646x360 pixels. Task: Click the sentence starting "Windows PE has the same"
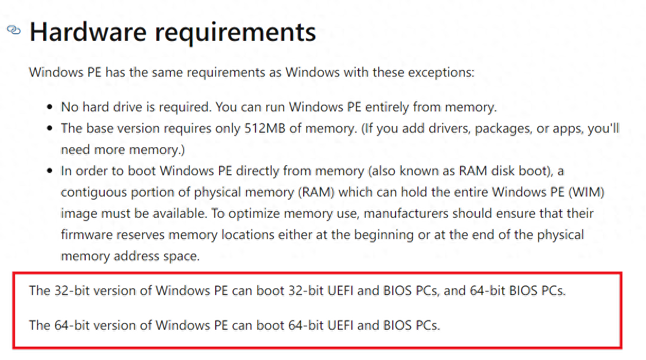[x=252, y=73]
